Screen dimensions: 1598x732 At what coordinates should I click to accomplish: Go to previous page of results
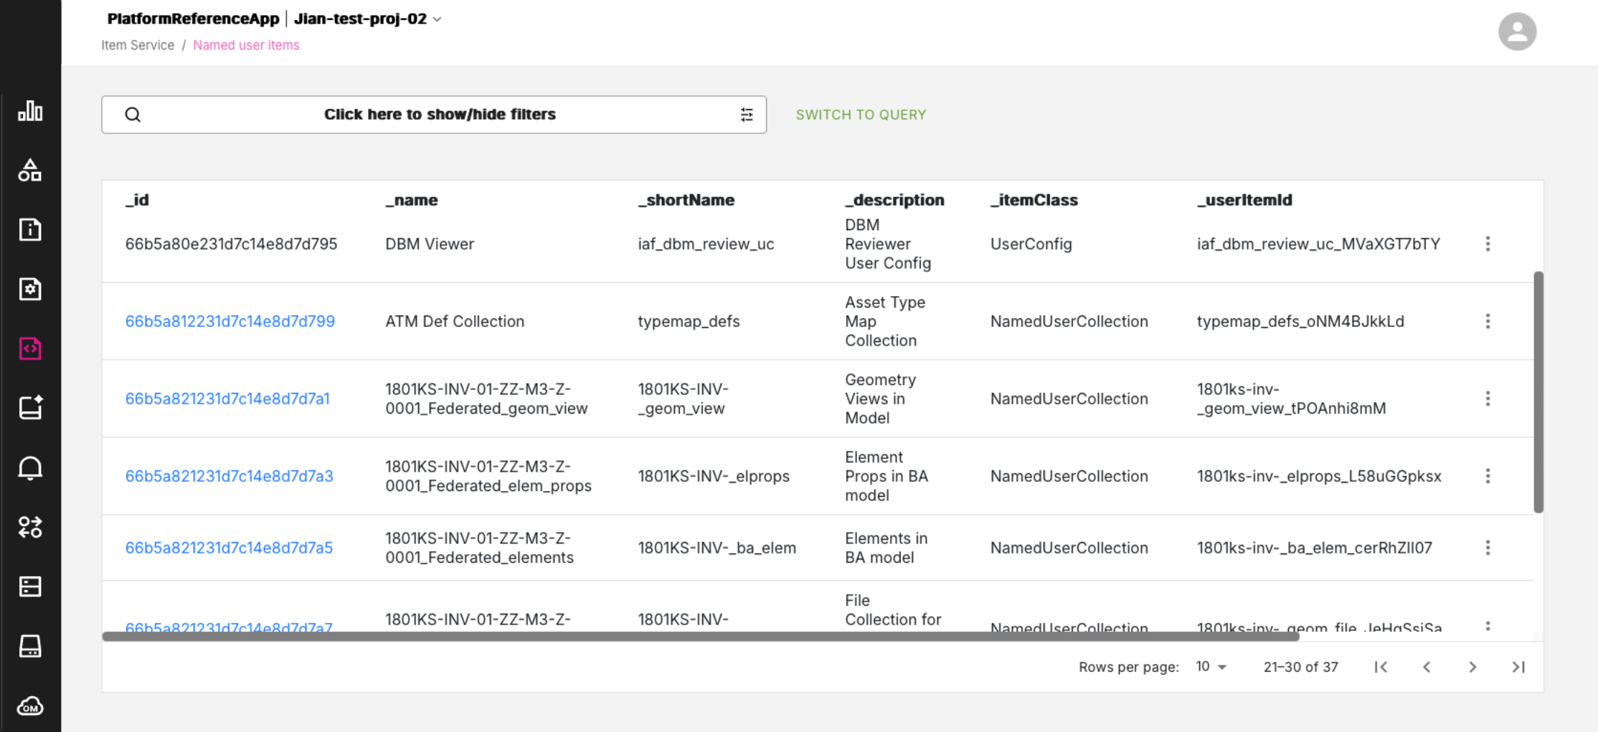pyautogui.click(x=1427, y=667)
